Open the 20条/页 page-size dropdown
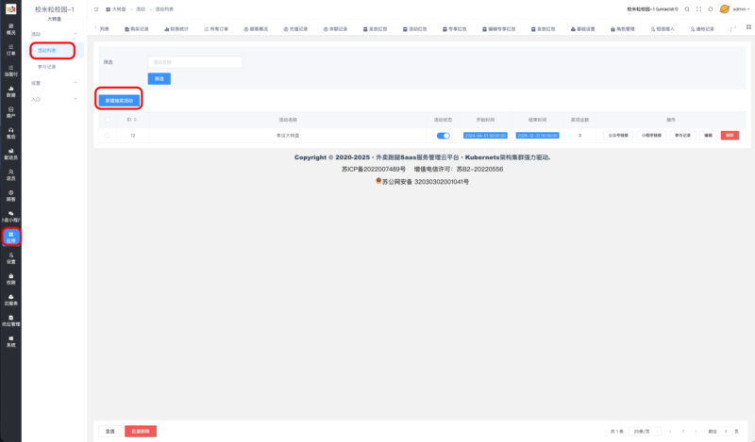Image resolution: width=755 pixels, height=442 pixels. [x=645, y=431]
